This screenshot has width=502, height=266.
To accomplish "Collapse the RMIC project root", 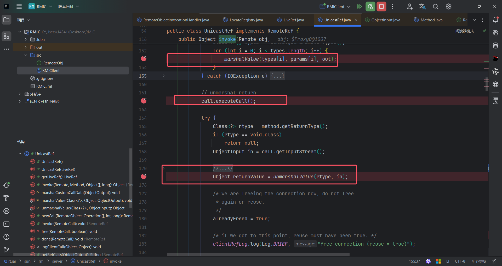I will [x=20, y=32].
